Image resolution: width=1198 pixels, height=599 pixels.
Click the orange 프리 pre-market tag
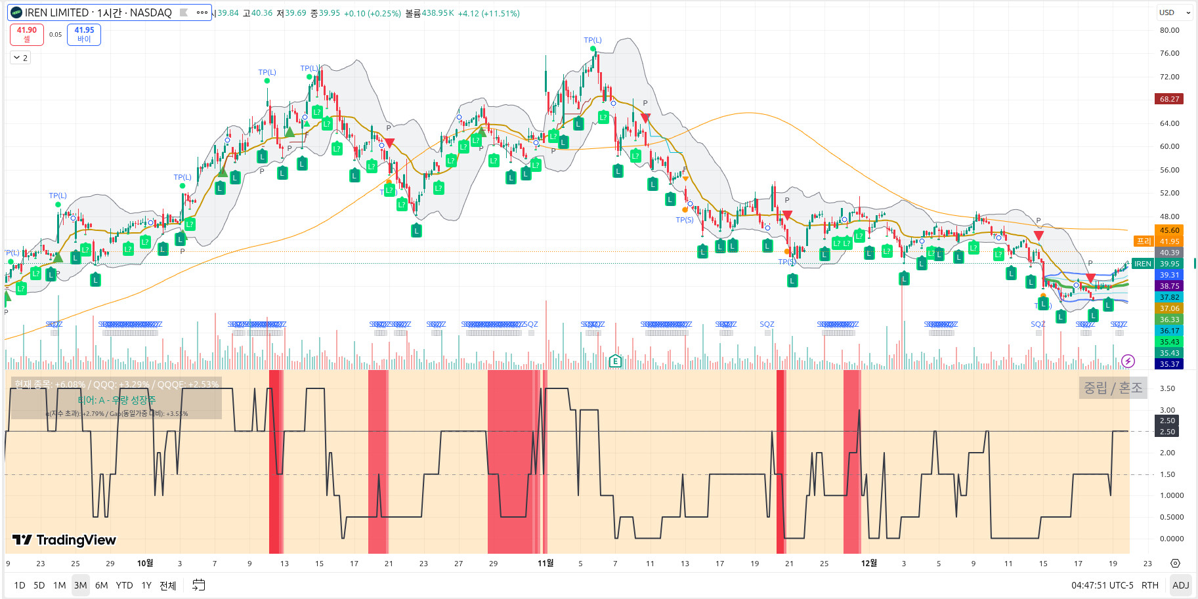pos(1144,241)
